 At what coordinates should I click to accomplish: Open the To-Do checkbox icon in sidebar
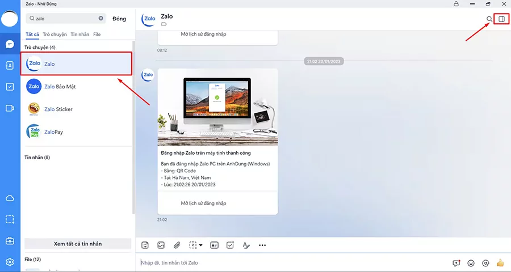[x=10, y=87]
